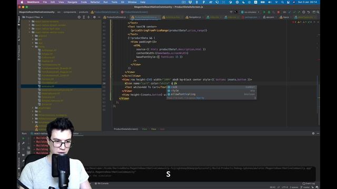Select the highlighted font file row in tree

coord(61,86)
